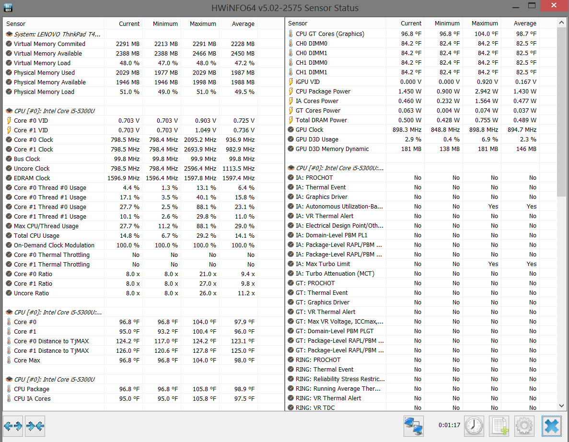Click the thermometer icon beside CH0 DIMM0
569x442 pixels.
click(290, 43)
